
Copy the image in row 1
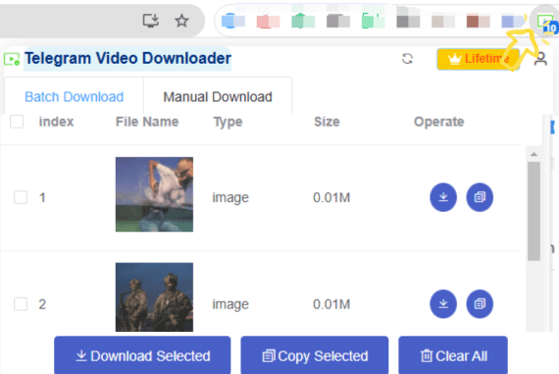[480, 197]
